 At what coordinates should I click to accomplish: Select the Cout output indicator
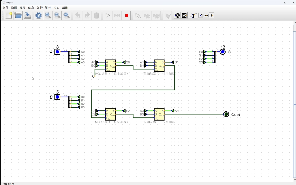226,114
